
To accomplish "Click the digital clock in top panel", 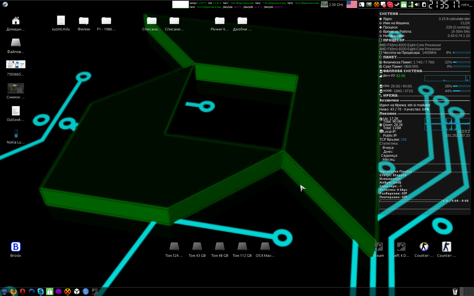I will point(444,5).
